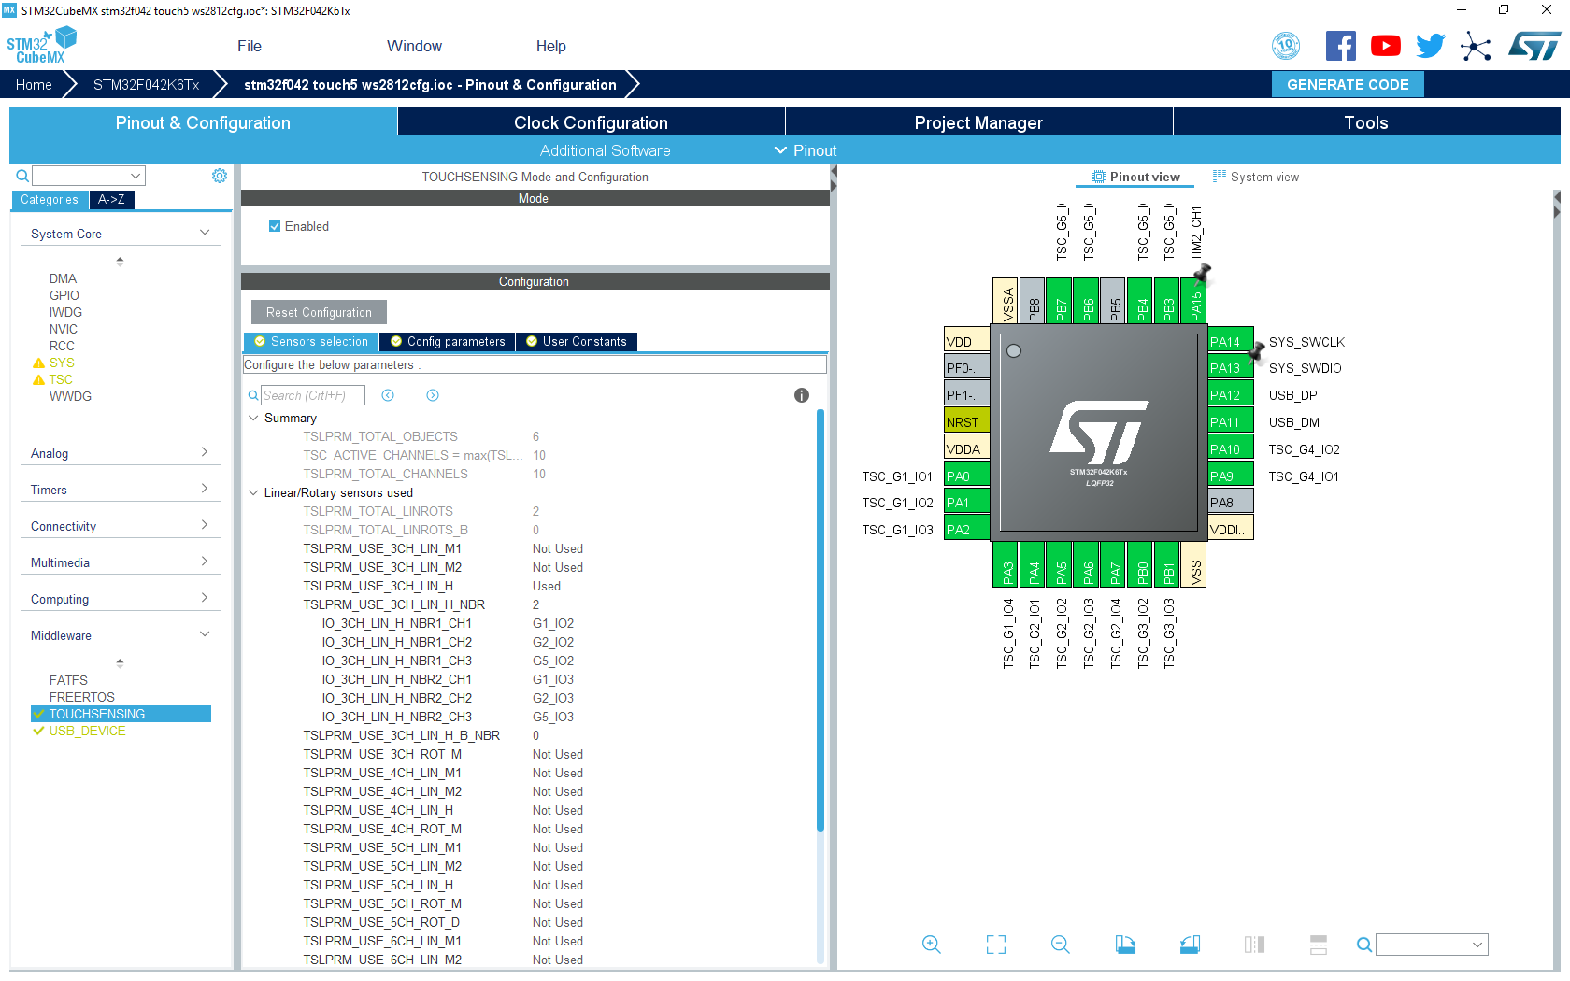This screenshot has width=1570, height=981.
Task: Open Config parameters tab
Action: point(448,342)
